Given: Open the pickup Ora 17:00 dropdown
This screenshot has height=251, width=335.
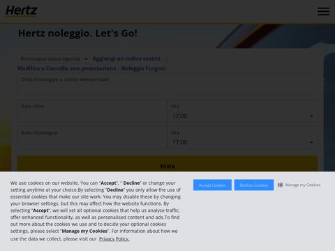Looking at the screenshot, I should pyautogui.click(x=243, y=111).
